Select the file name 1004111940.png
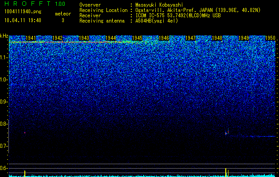279x177 pixels. (23, 12)
